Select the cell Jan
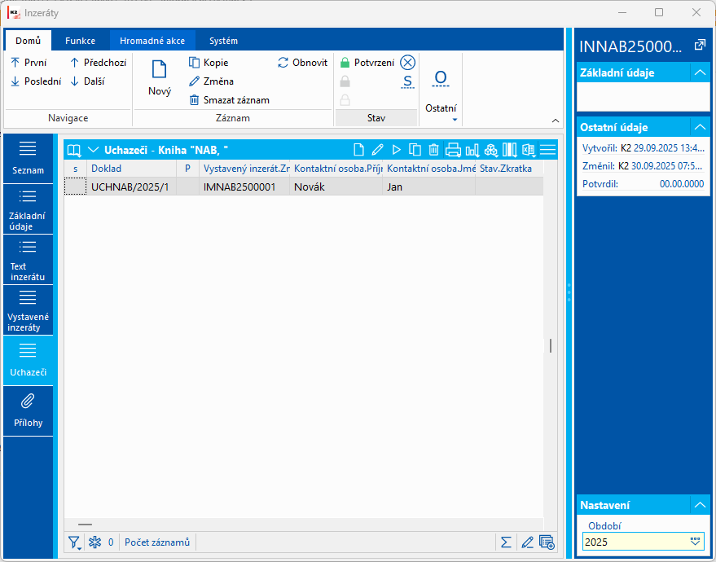Viewport: 716px width, 562px height. click(x=428, y=187)
